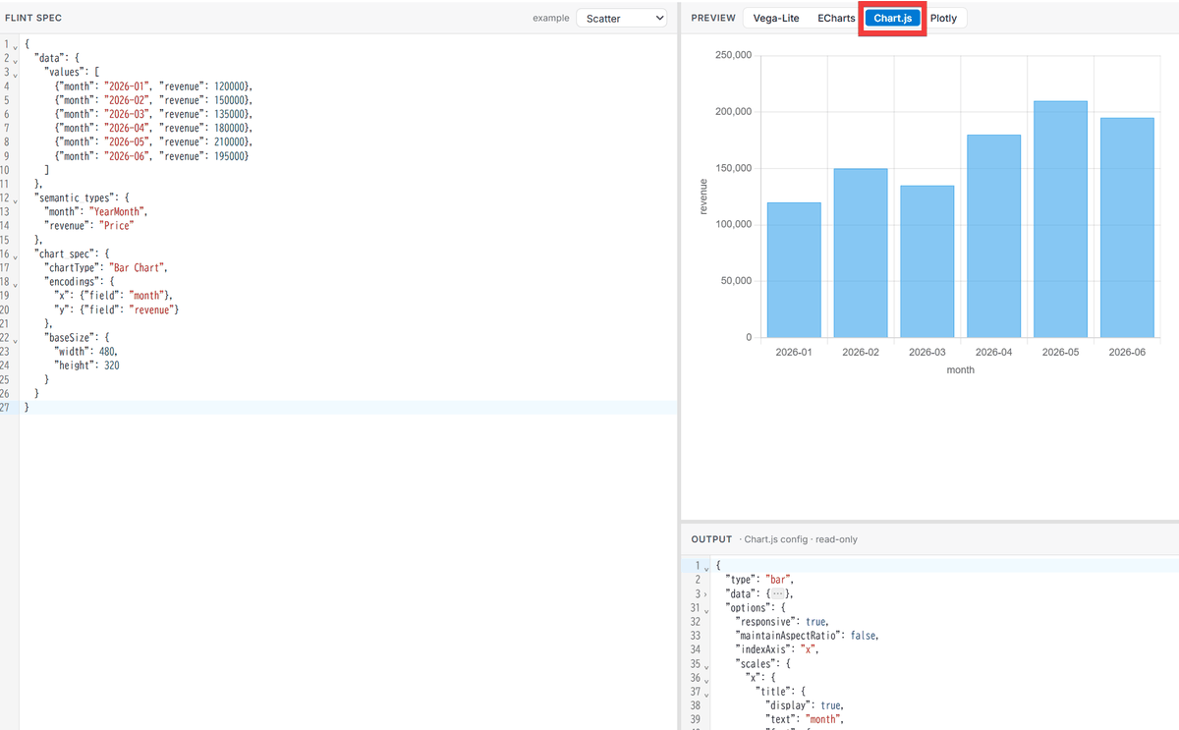Click the "indexAxis": "x" output line
The width and height of the screenshot is (1179, 730).
[777, 649]
